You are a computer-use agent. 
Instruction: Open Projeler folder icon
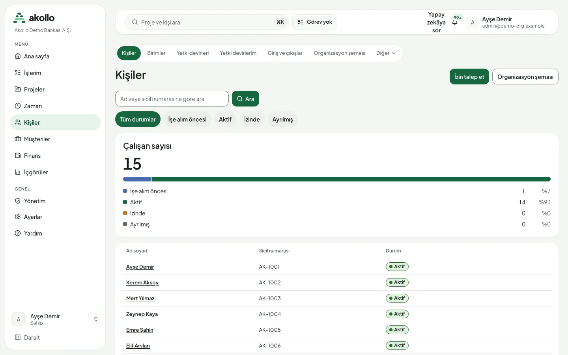pos(18,89)
